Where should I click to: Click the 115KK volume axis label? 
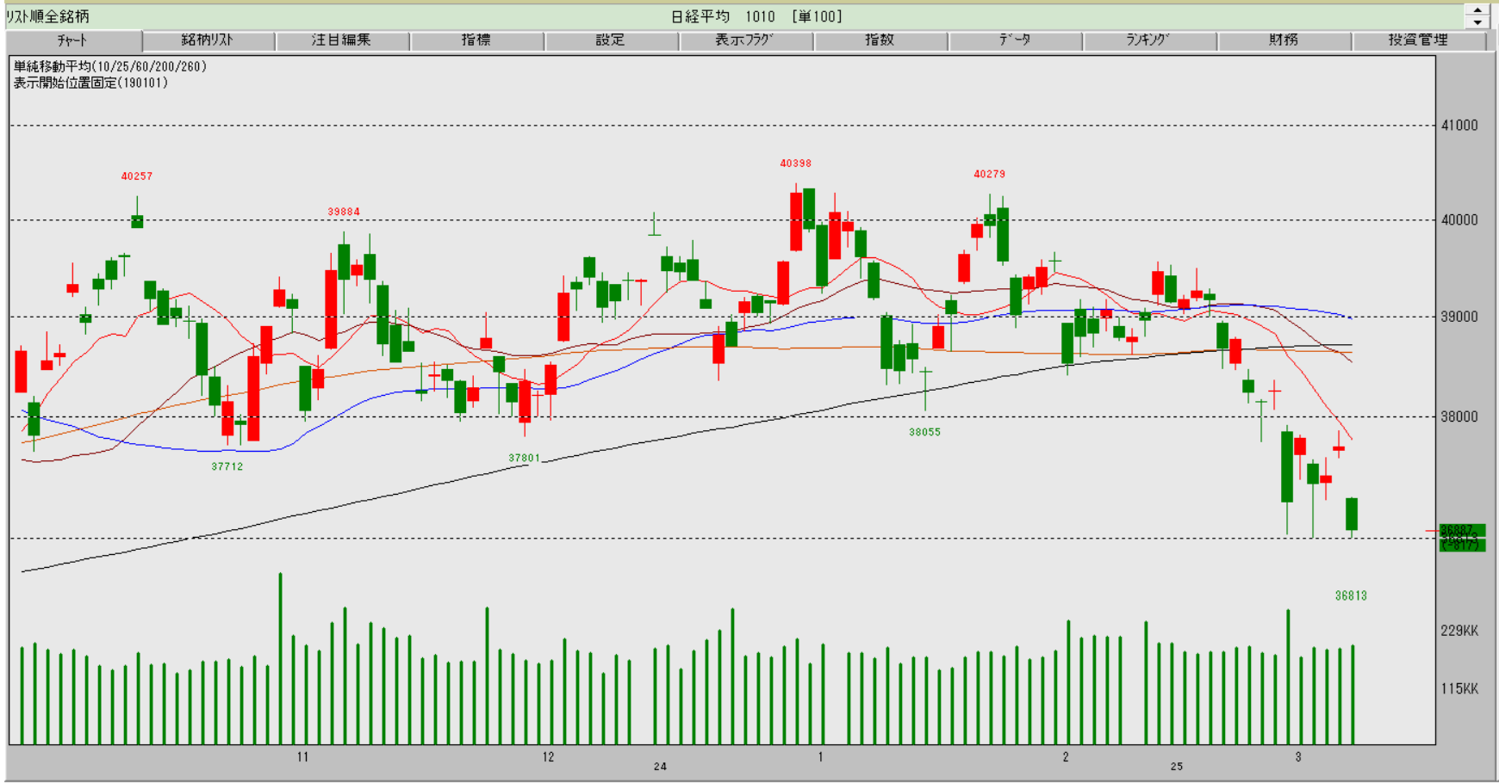pyautogui.click(x=1459, y=688)
